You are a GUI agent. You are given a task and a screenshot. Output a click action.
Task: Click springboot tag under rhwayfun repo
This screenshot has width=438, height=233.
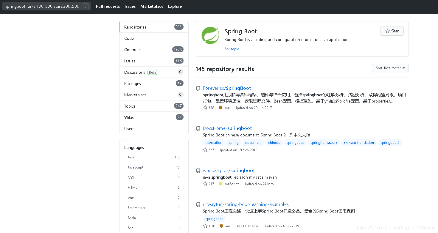click(214, 219)
